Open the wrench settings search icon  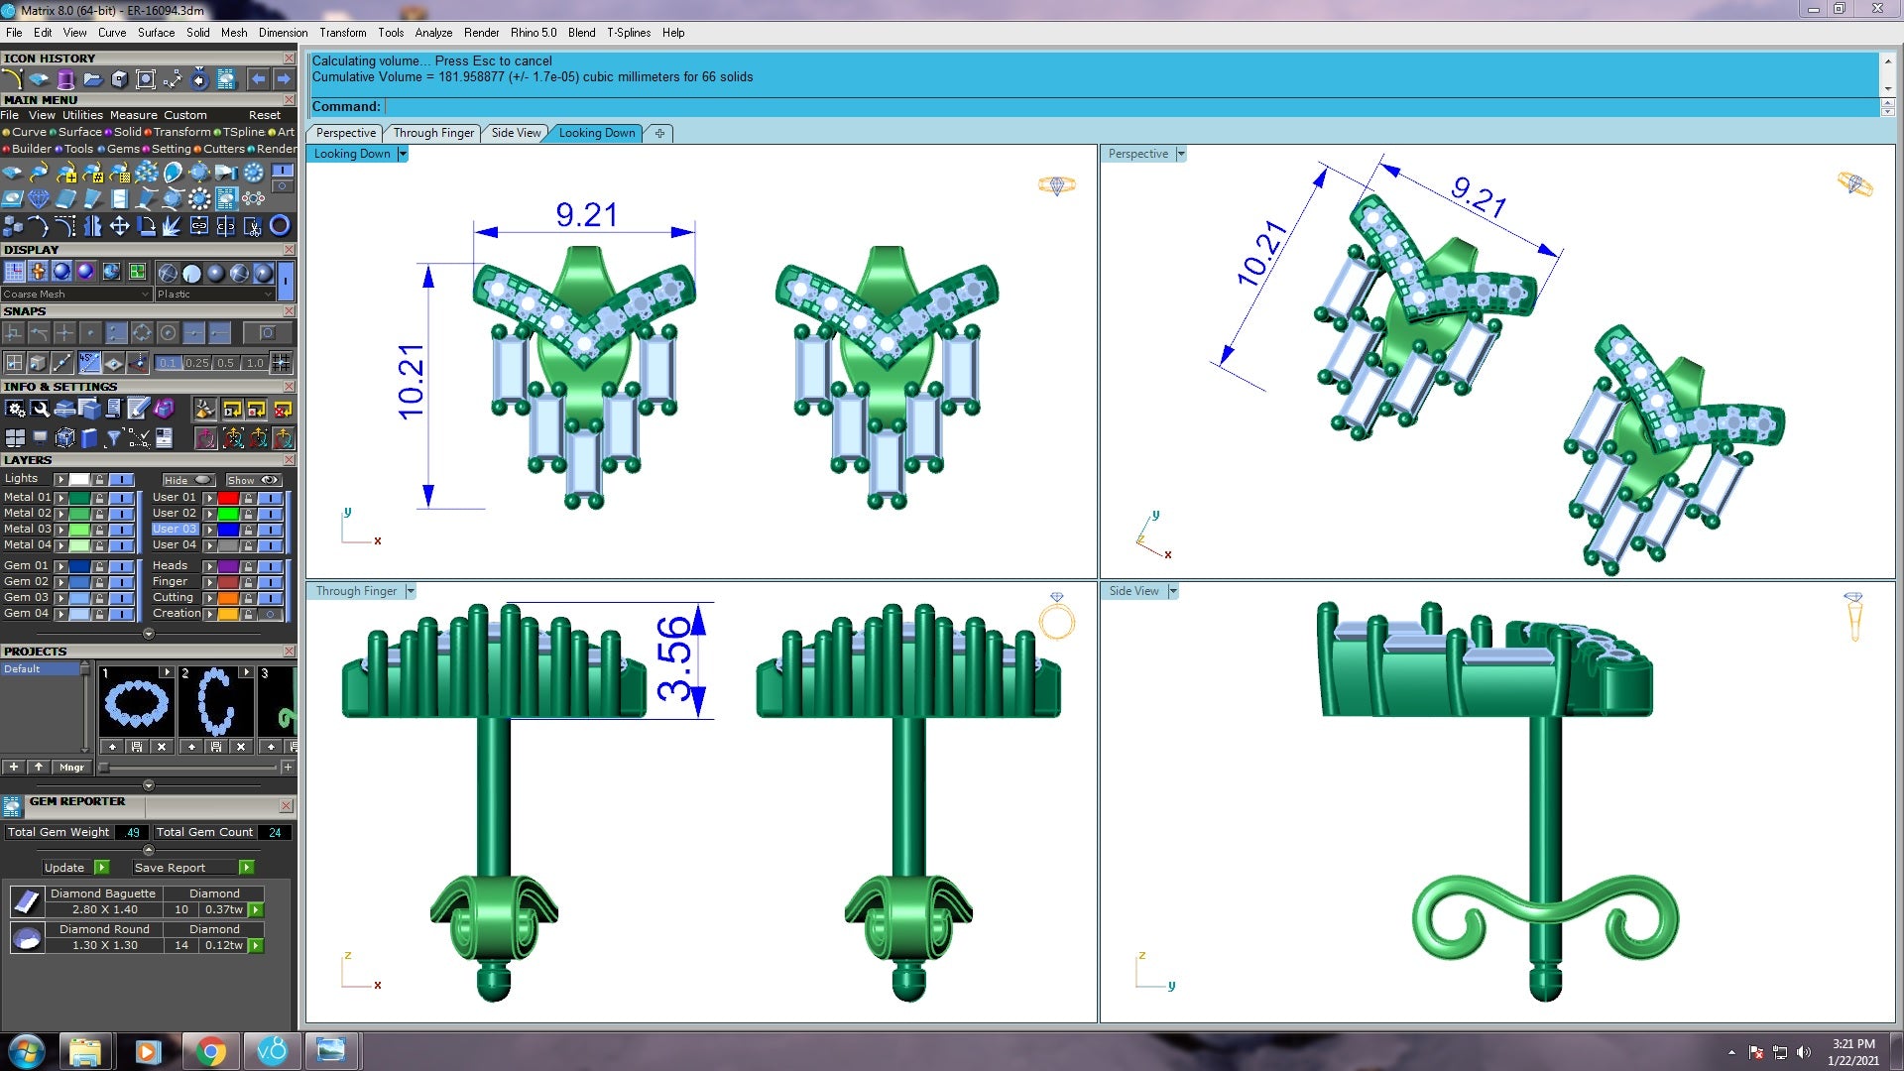coord(40,409)
